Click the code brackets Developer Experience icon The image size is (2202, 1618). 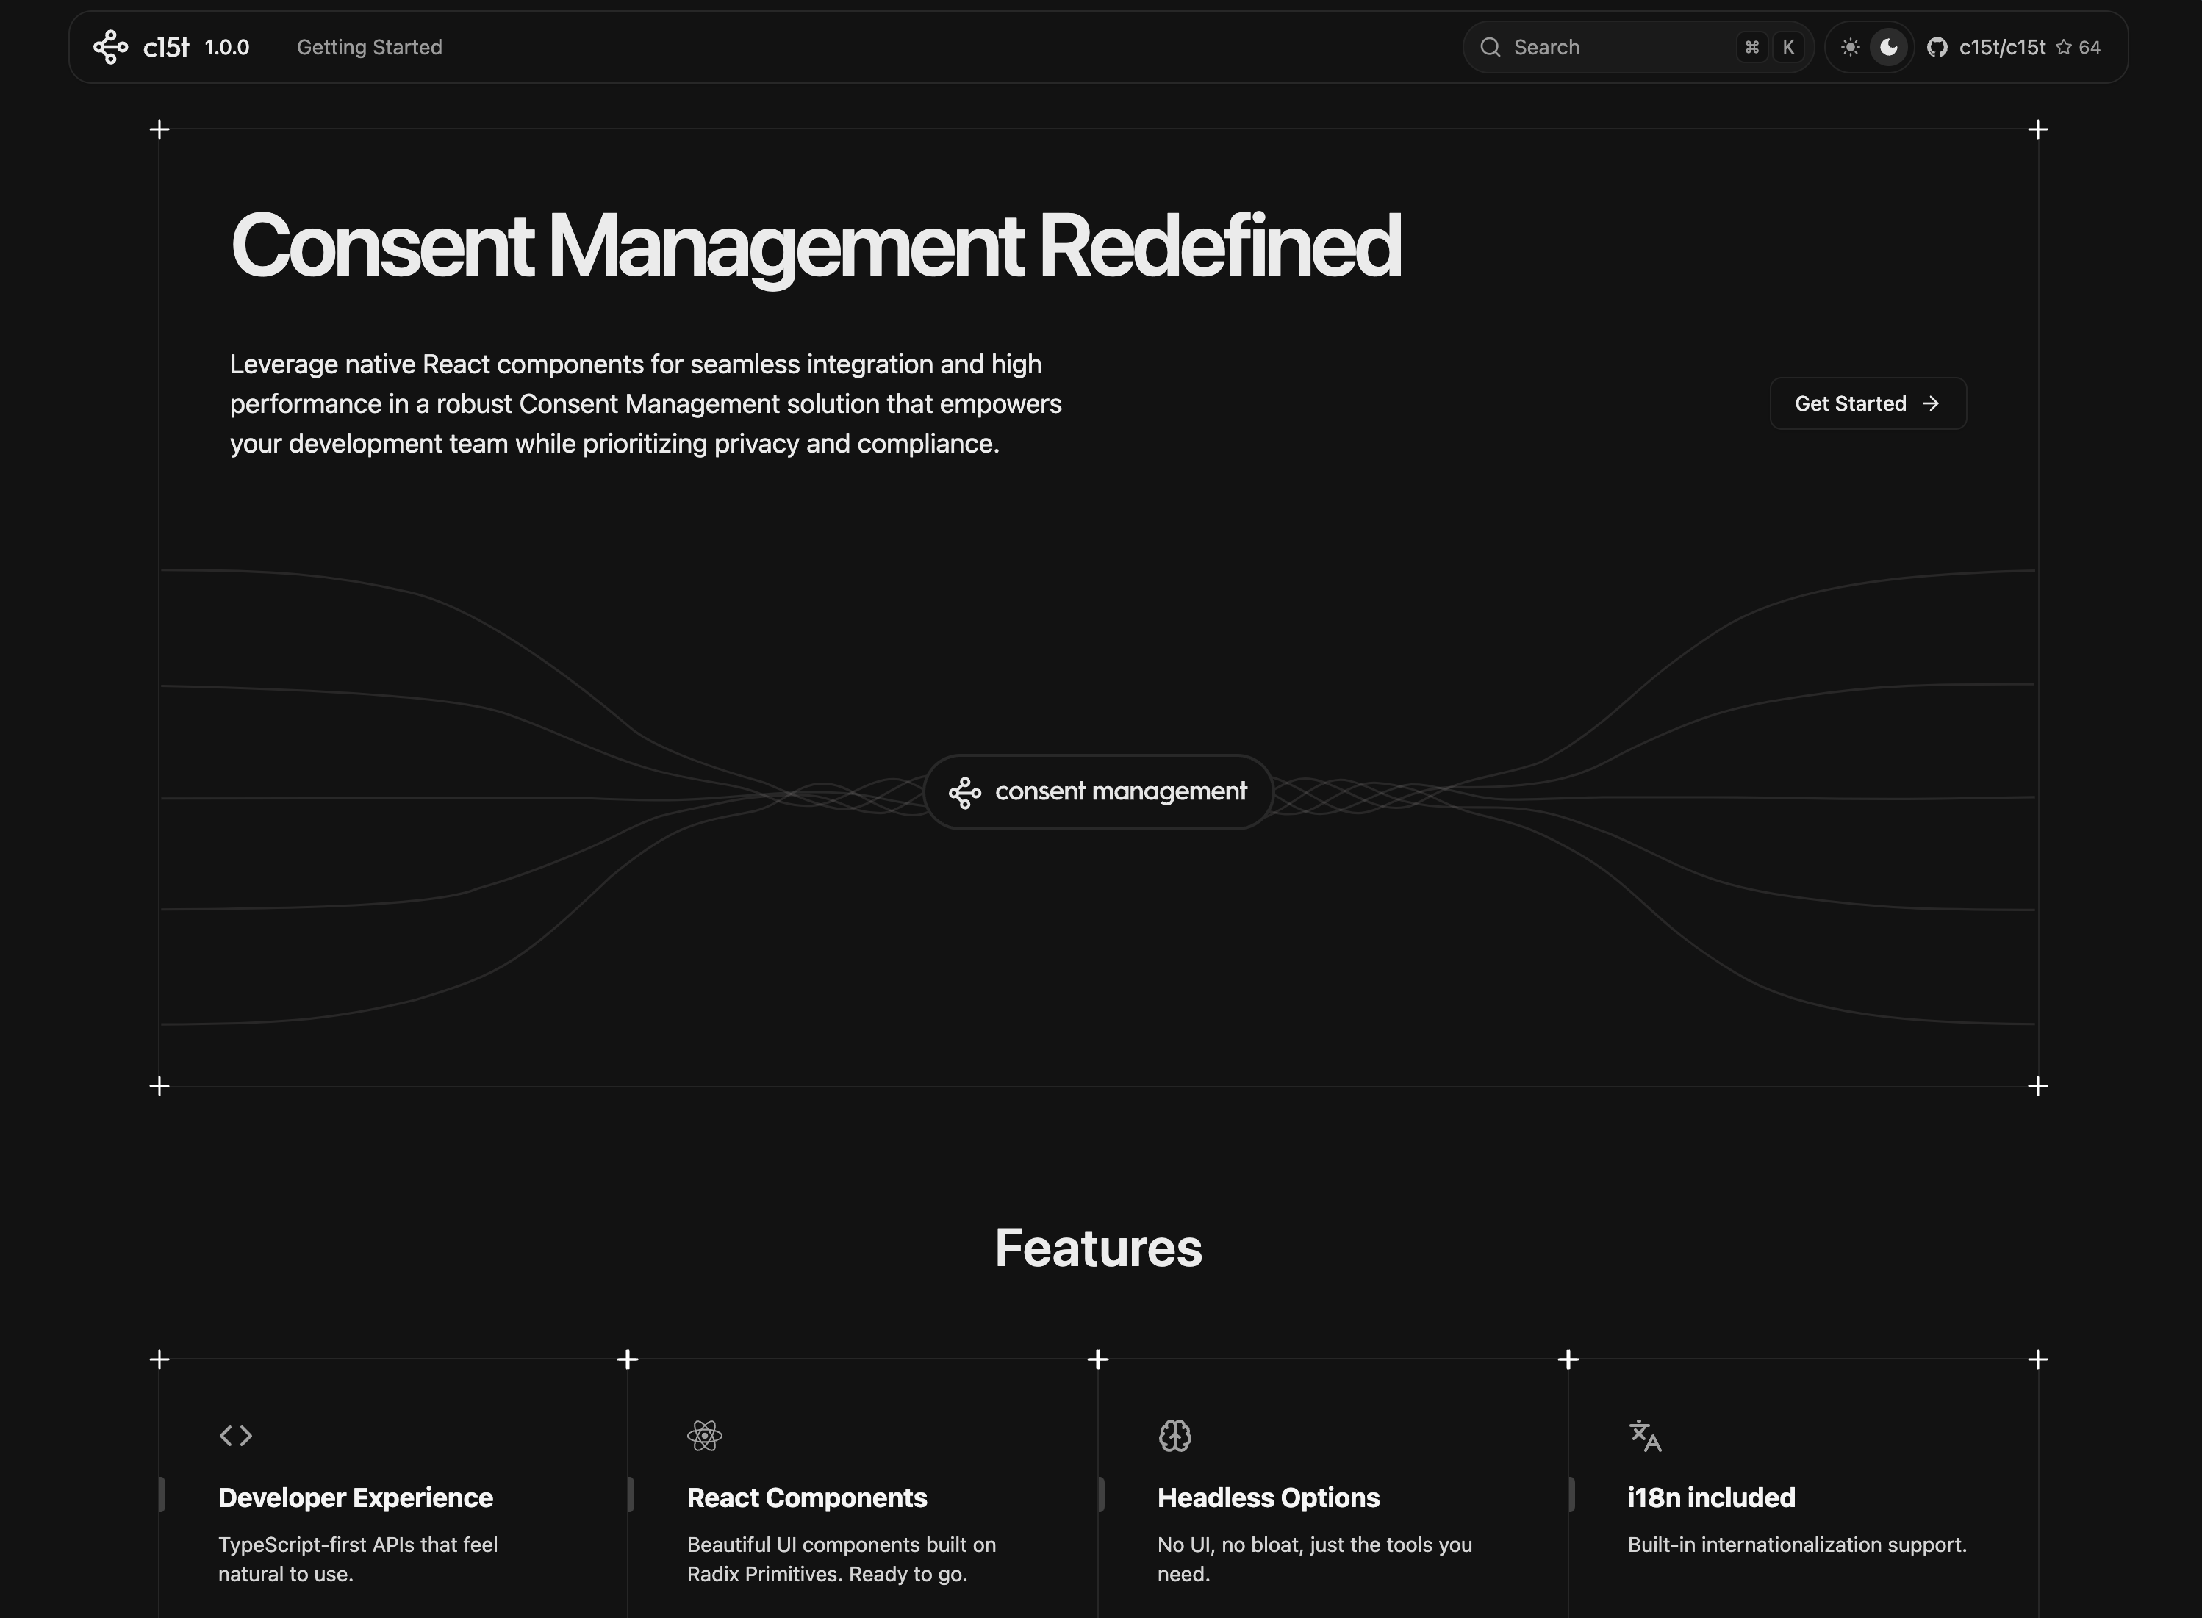[236, 1435]
